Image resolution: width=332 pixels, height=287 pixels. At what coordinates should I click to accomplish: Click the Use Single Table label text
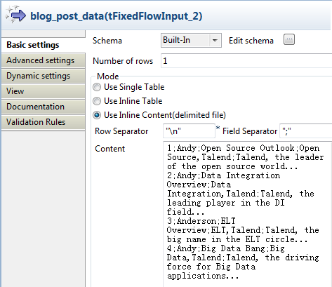134,87
